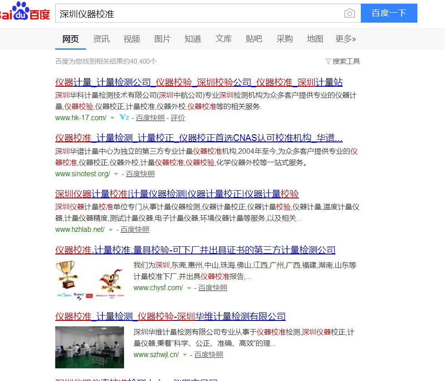Open 百度快照 for chysf.com result
The width and height of the screenshot is (445, 381).
click(x=213, y=288)
